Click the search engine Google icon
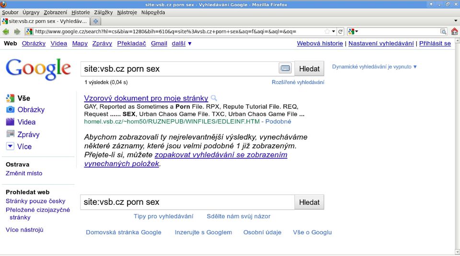460x256 pixels. point(351,31)
